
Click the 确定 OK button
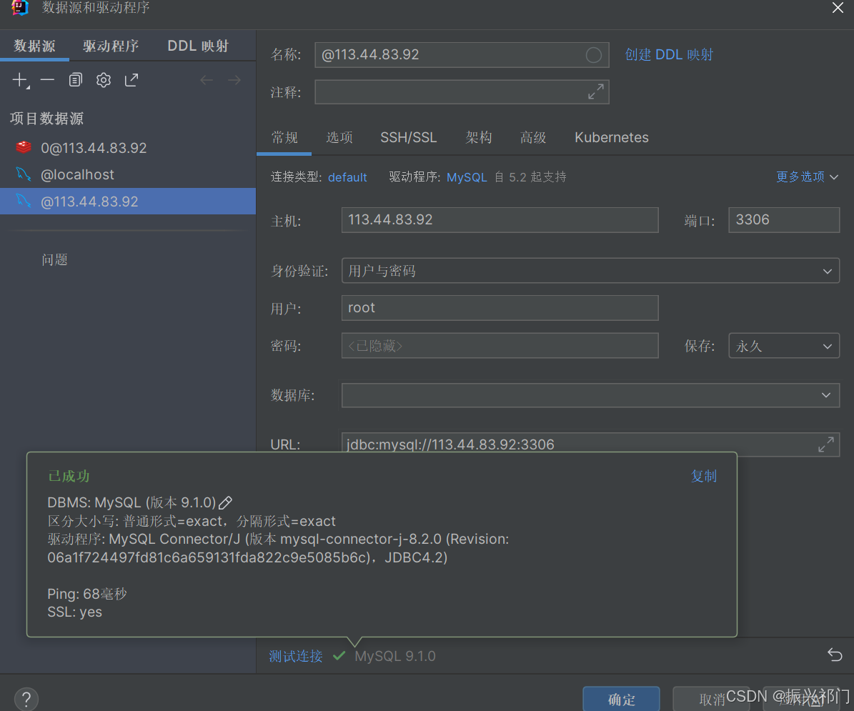622,699
